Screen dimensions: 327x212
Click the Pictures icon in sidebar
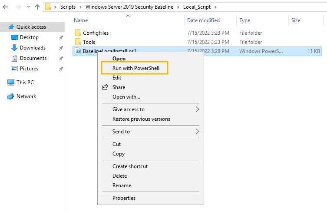[14, 69]
